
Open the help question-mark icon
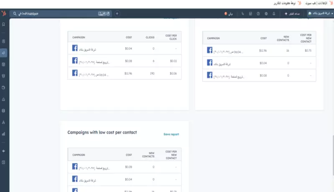pyautogui.click(x=258, y=14)
